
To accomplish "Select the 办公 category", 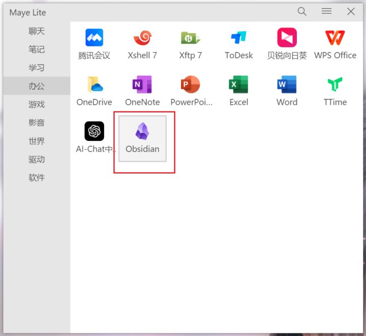I will [37, 86].
